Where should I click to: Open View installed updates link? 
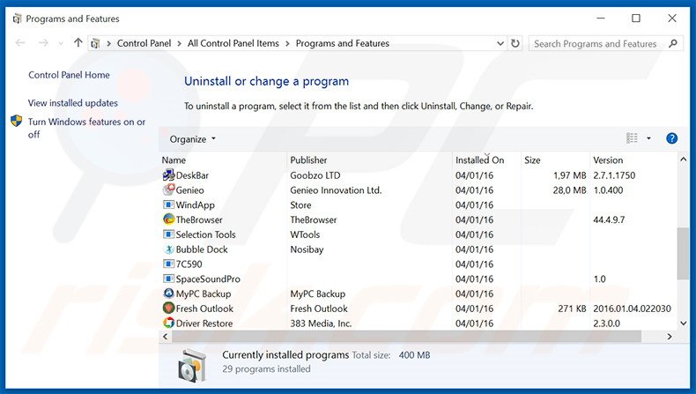tap(73, 102)
